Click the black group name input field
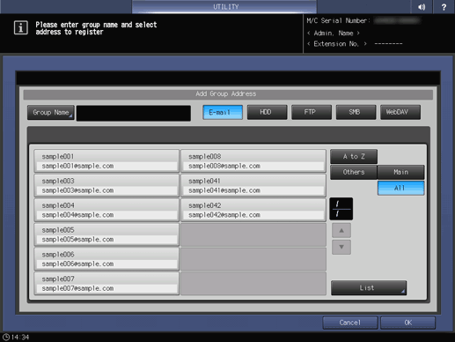Viewport: 455px width, 342px height. point(134,113)
